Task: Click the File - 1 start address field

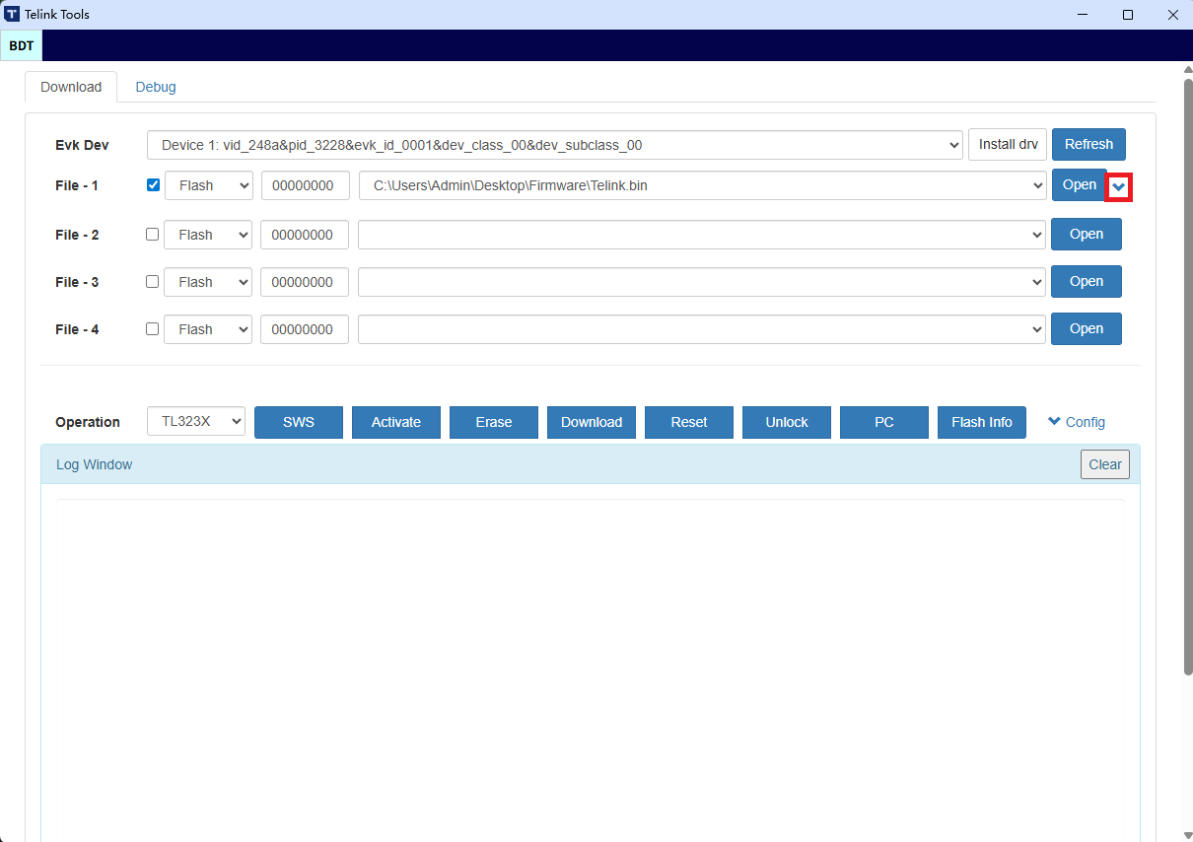Action: click(306, 185)
